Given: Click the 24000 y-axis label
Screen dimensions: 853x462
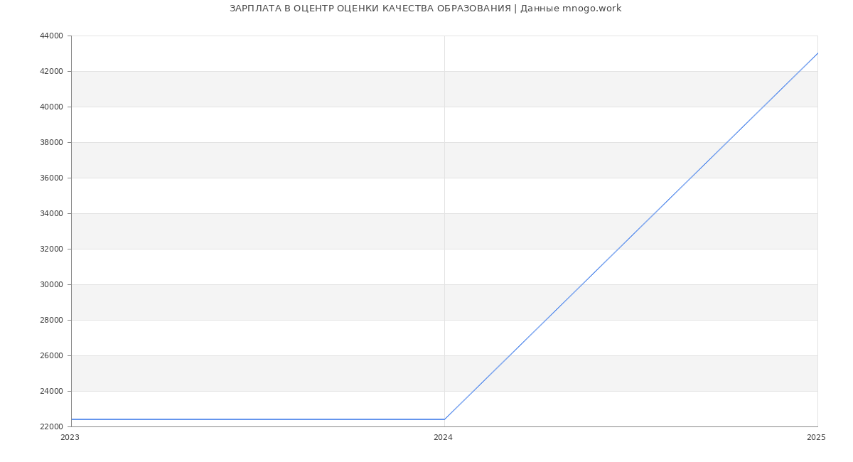Looking at the screenshot, I should (53, 391).
